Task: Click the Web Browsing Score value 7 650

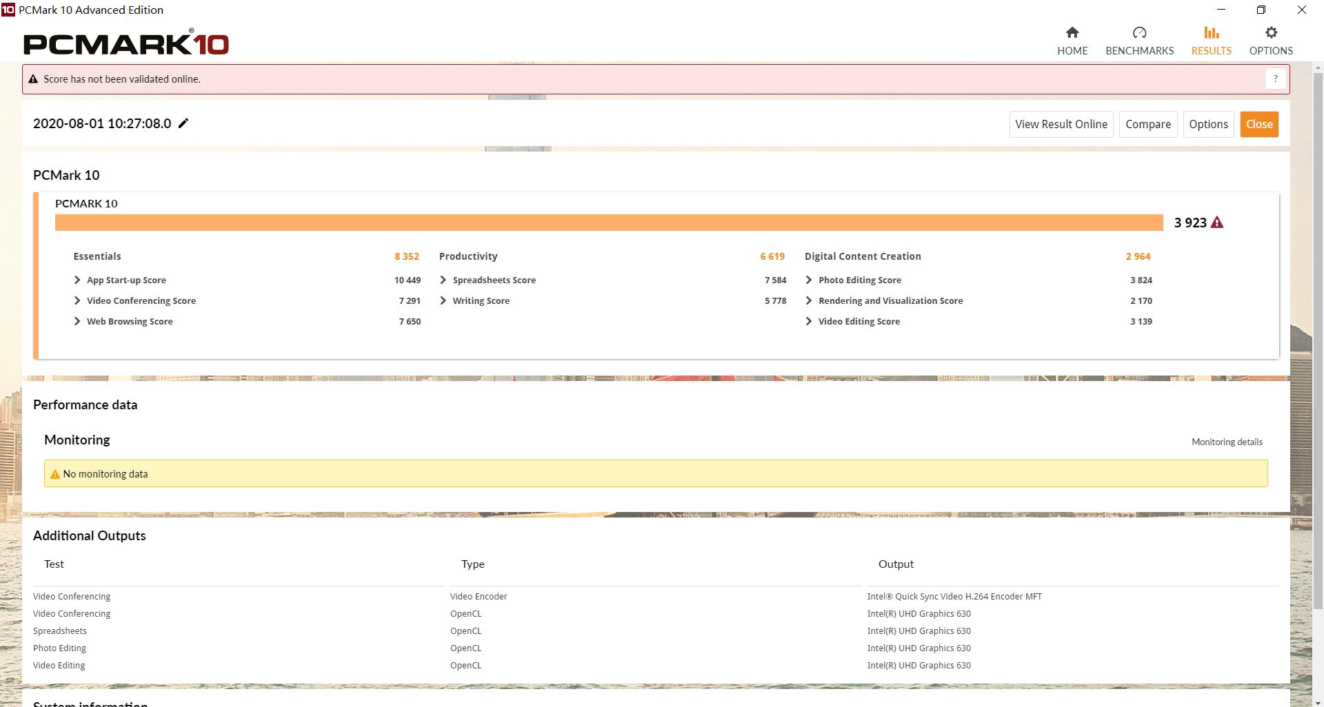Action: 410,321
